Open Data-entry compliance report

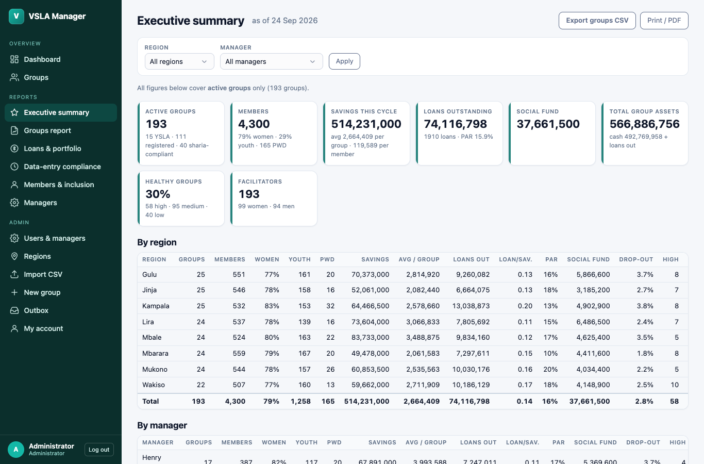[61, 167]
